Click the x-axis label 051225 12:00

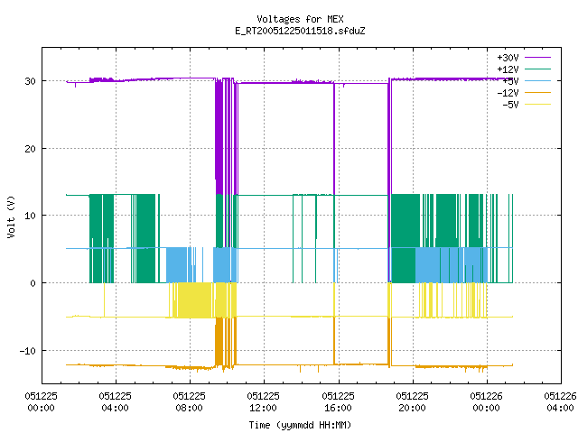coord(263,402)
